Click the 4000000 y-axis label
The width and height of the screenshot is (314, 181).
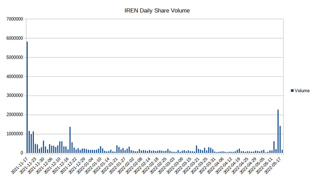click(15, 76)
